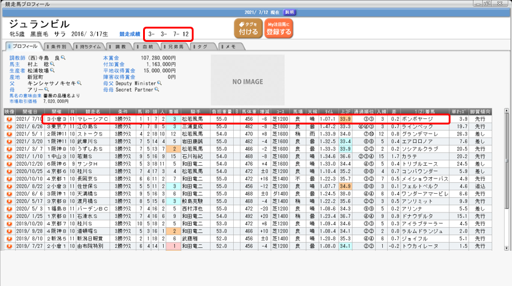Open the video icon for the 2019/7/27 由布院特別 row

(x=9, y=247)
